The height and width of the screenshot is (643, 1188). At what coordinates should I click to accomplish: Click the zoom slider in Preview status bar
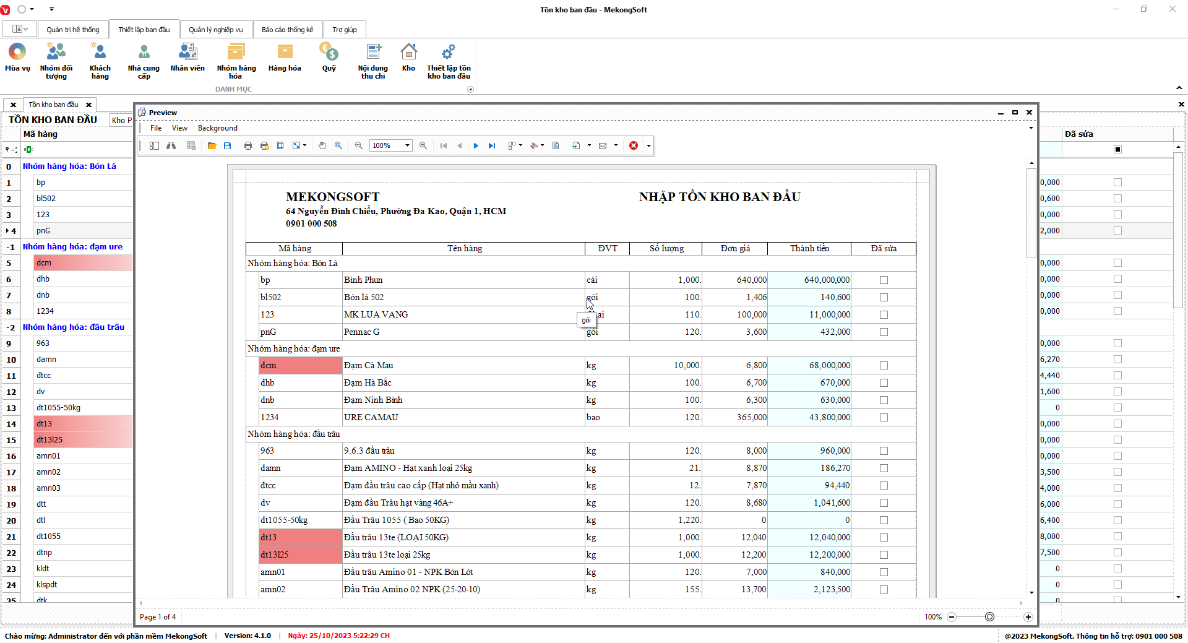(989, 617)
